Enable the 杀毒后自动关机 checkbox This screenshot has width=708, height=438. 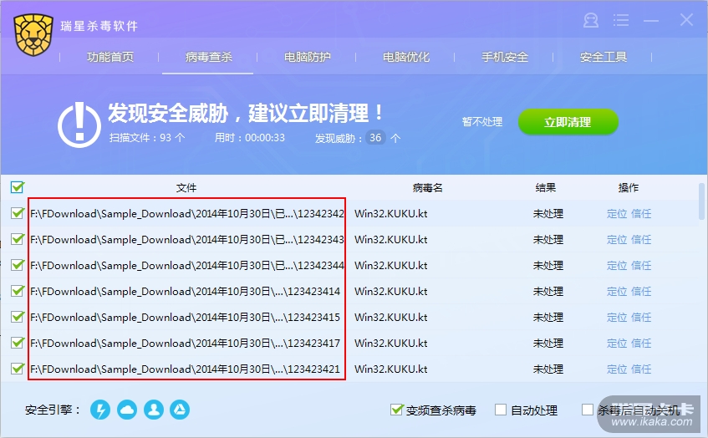(588, 410)
